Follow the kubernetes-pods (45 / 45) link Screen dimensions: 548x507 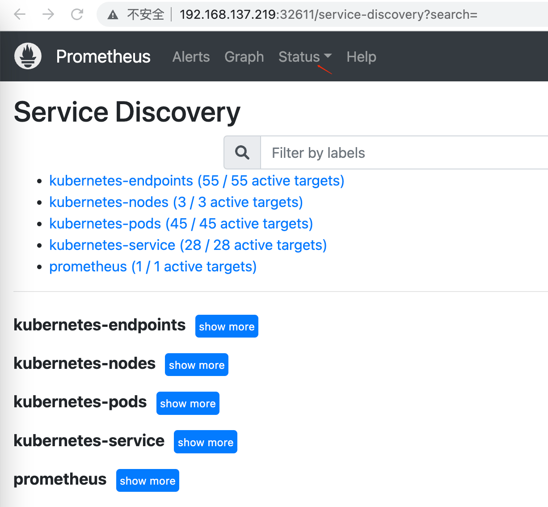coord(181,224)
